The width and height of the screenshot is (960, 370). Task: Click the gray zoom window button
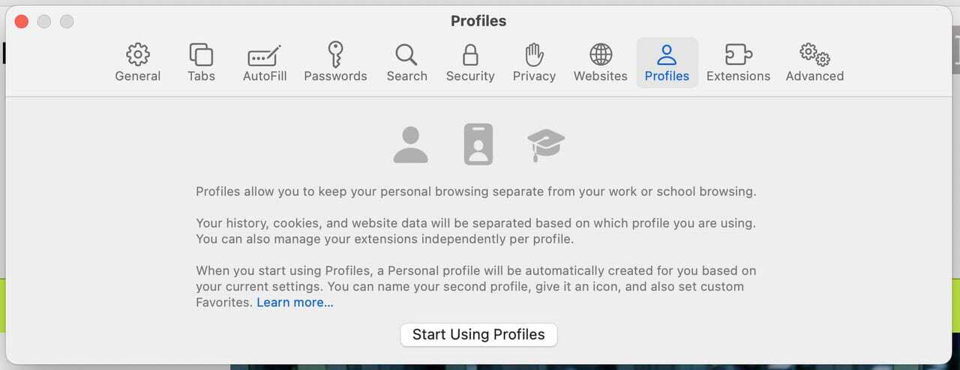coord(67,22)
